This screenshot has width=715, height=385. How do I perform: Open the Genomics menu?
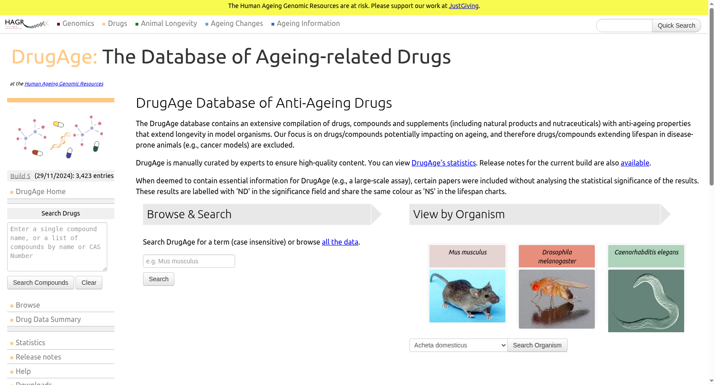point(78,24)
